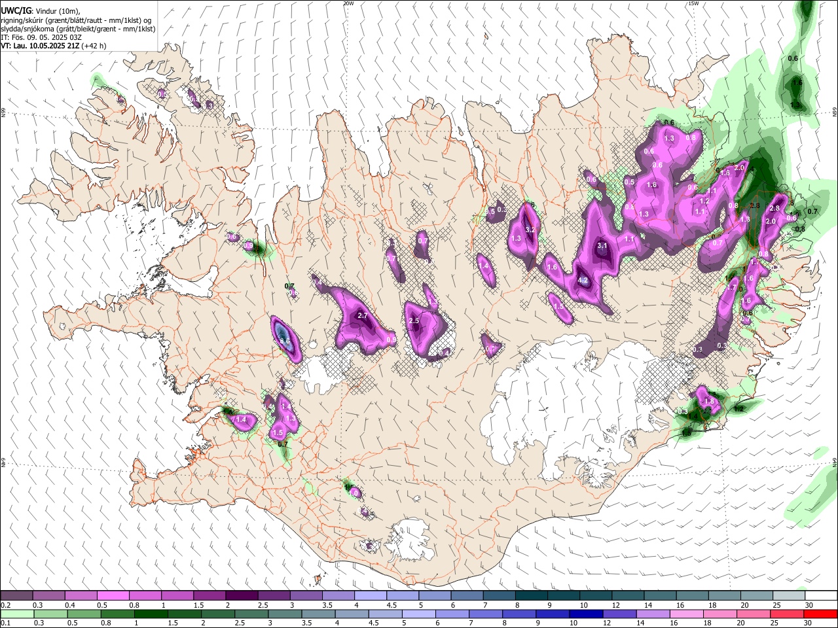Click the '0.1' label on the lower legend

click(5, 623)
